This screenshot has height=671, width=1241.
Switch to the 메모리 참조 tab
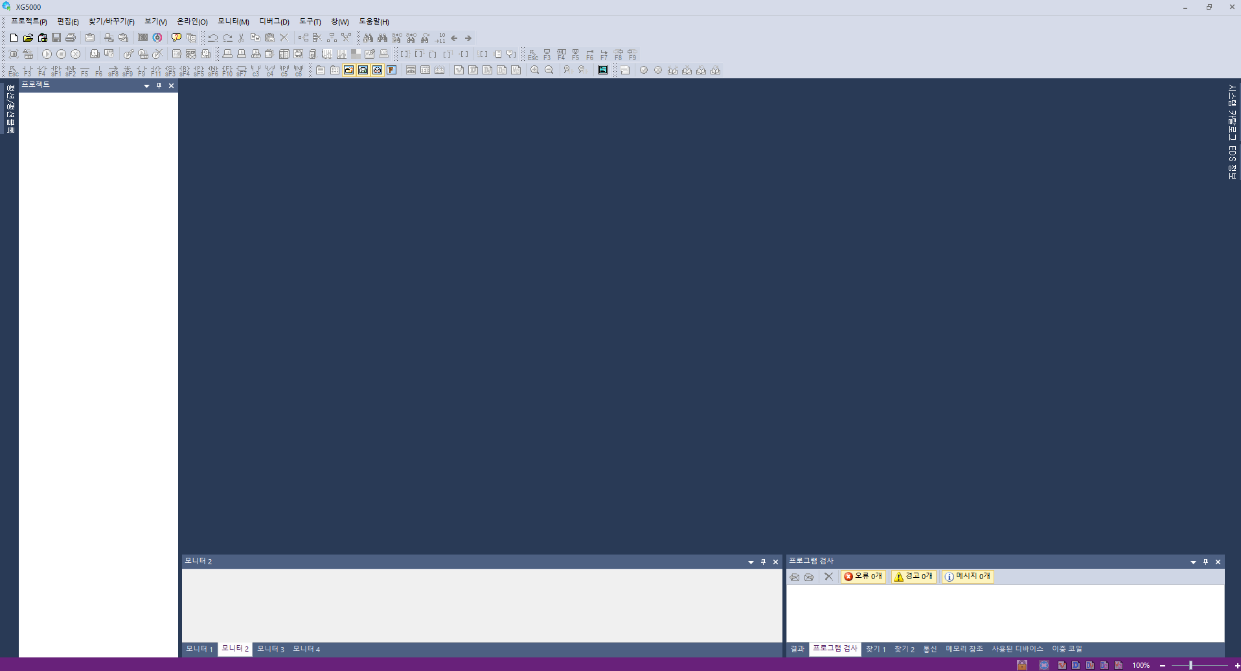click(x=964, y=649)
